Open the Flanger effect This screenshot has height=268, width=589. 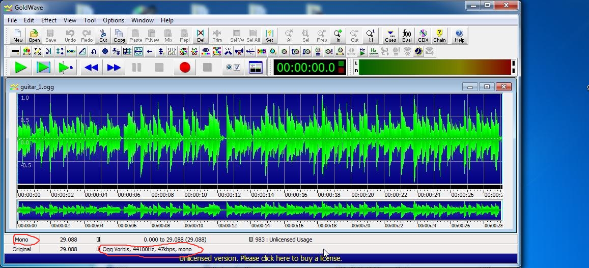(x=71, y=51)
